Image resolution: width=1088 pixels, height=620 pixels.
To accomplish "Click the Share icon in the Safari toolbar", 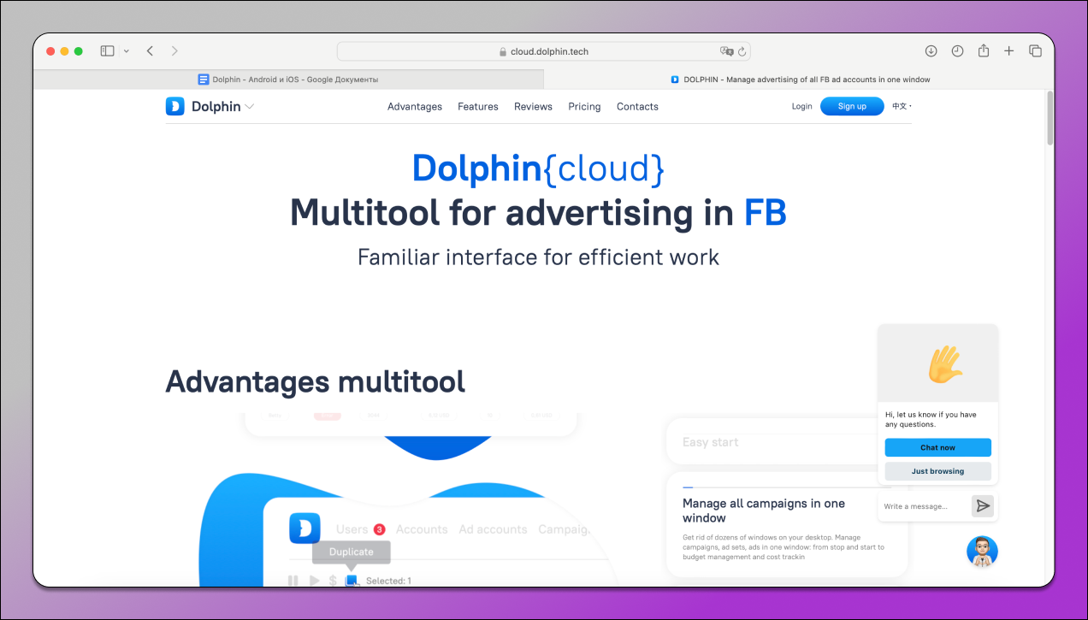I will 984,50.
